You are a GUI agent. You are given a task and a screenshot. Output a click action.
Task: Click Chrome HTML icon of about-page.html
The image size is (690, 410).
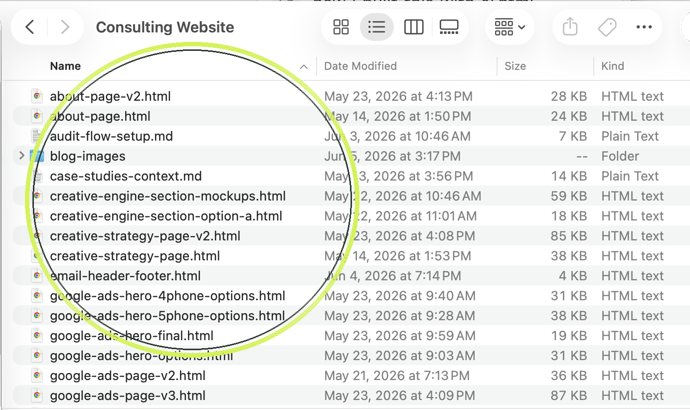[x=36, y=116]
